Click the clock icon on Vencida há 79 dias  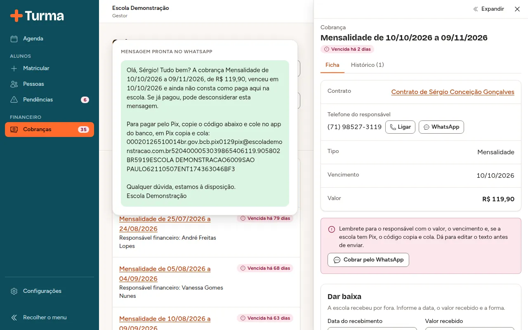tap(243, 218)
